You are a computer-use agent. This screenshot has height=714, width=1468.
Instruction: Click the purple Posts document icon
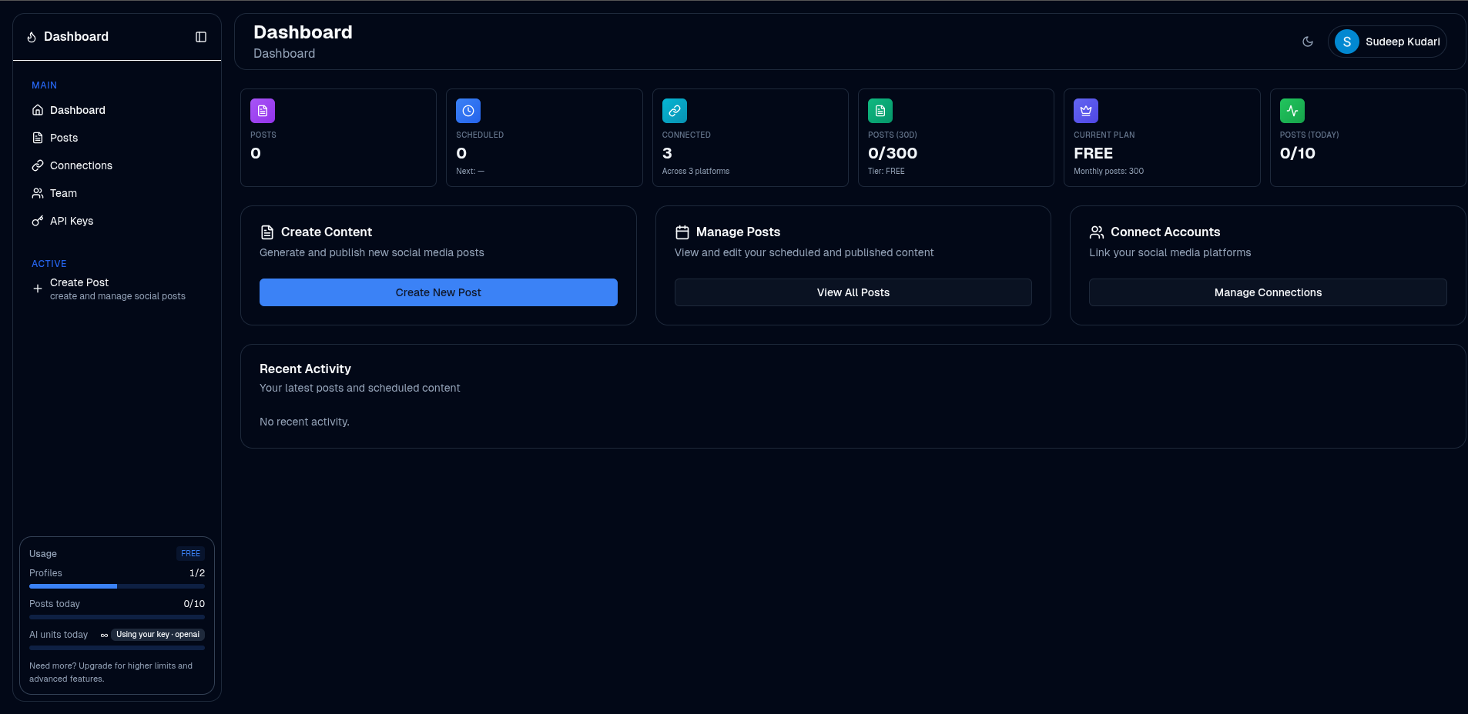tap(263, 111)
